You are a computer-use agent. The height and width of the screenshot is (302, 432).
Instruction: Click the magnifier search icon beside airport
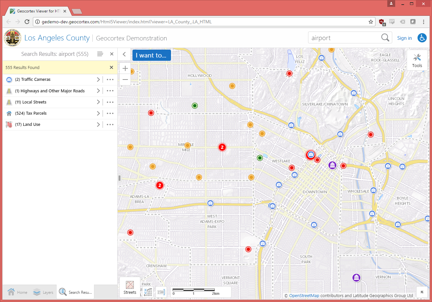(x=385, y=38)
